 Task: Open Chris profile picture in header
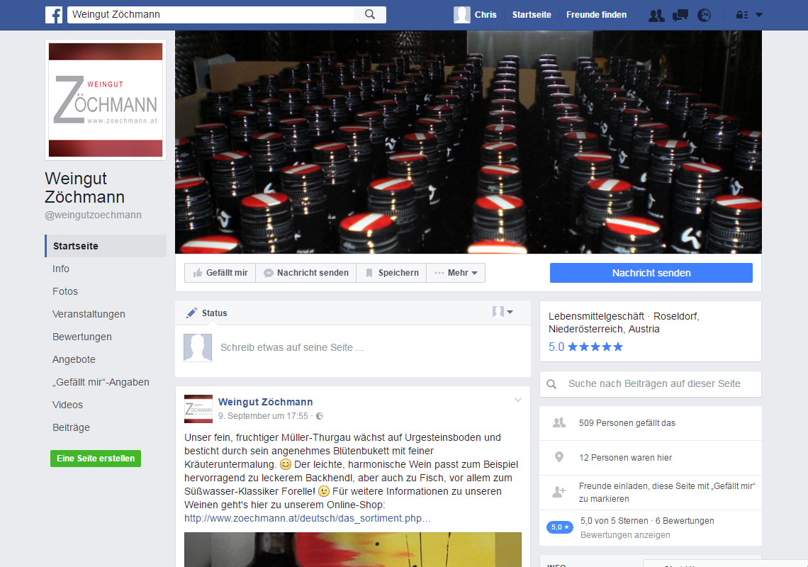[461, 14]
